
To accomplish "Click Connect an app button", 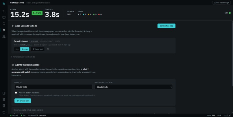I will [x=167, y=26].
